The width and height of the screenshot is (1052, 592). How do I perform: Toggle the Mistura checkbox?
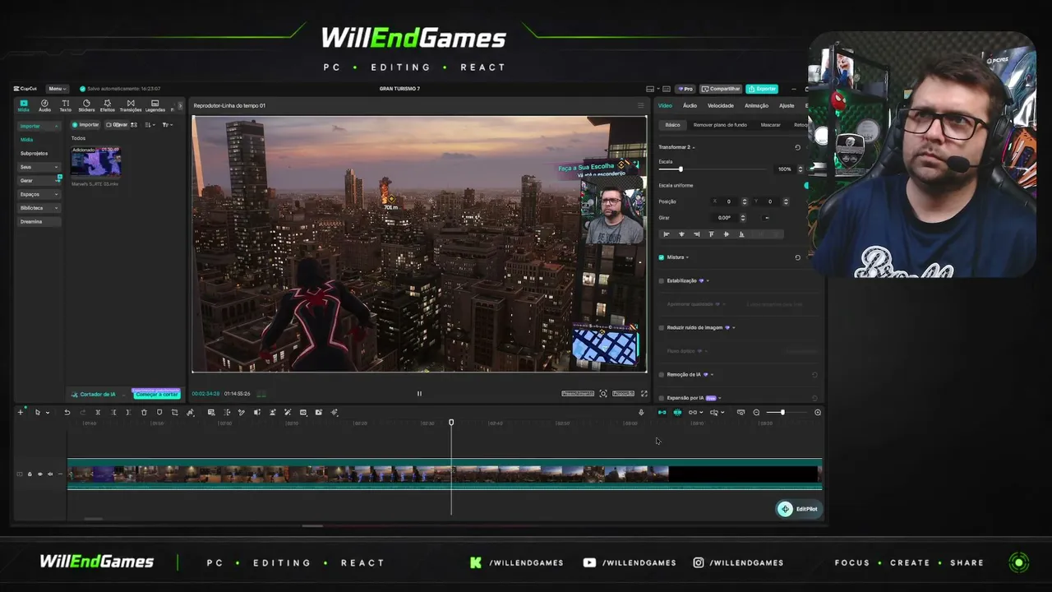coord(662,257)
